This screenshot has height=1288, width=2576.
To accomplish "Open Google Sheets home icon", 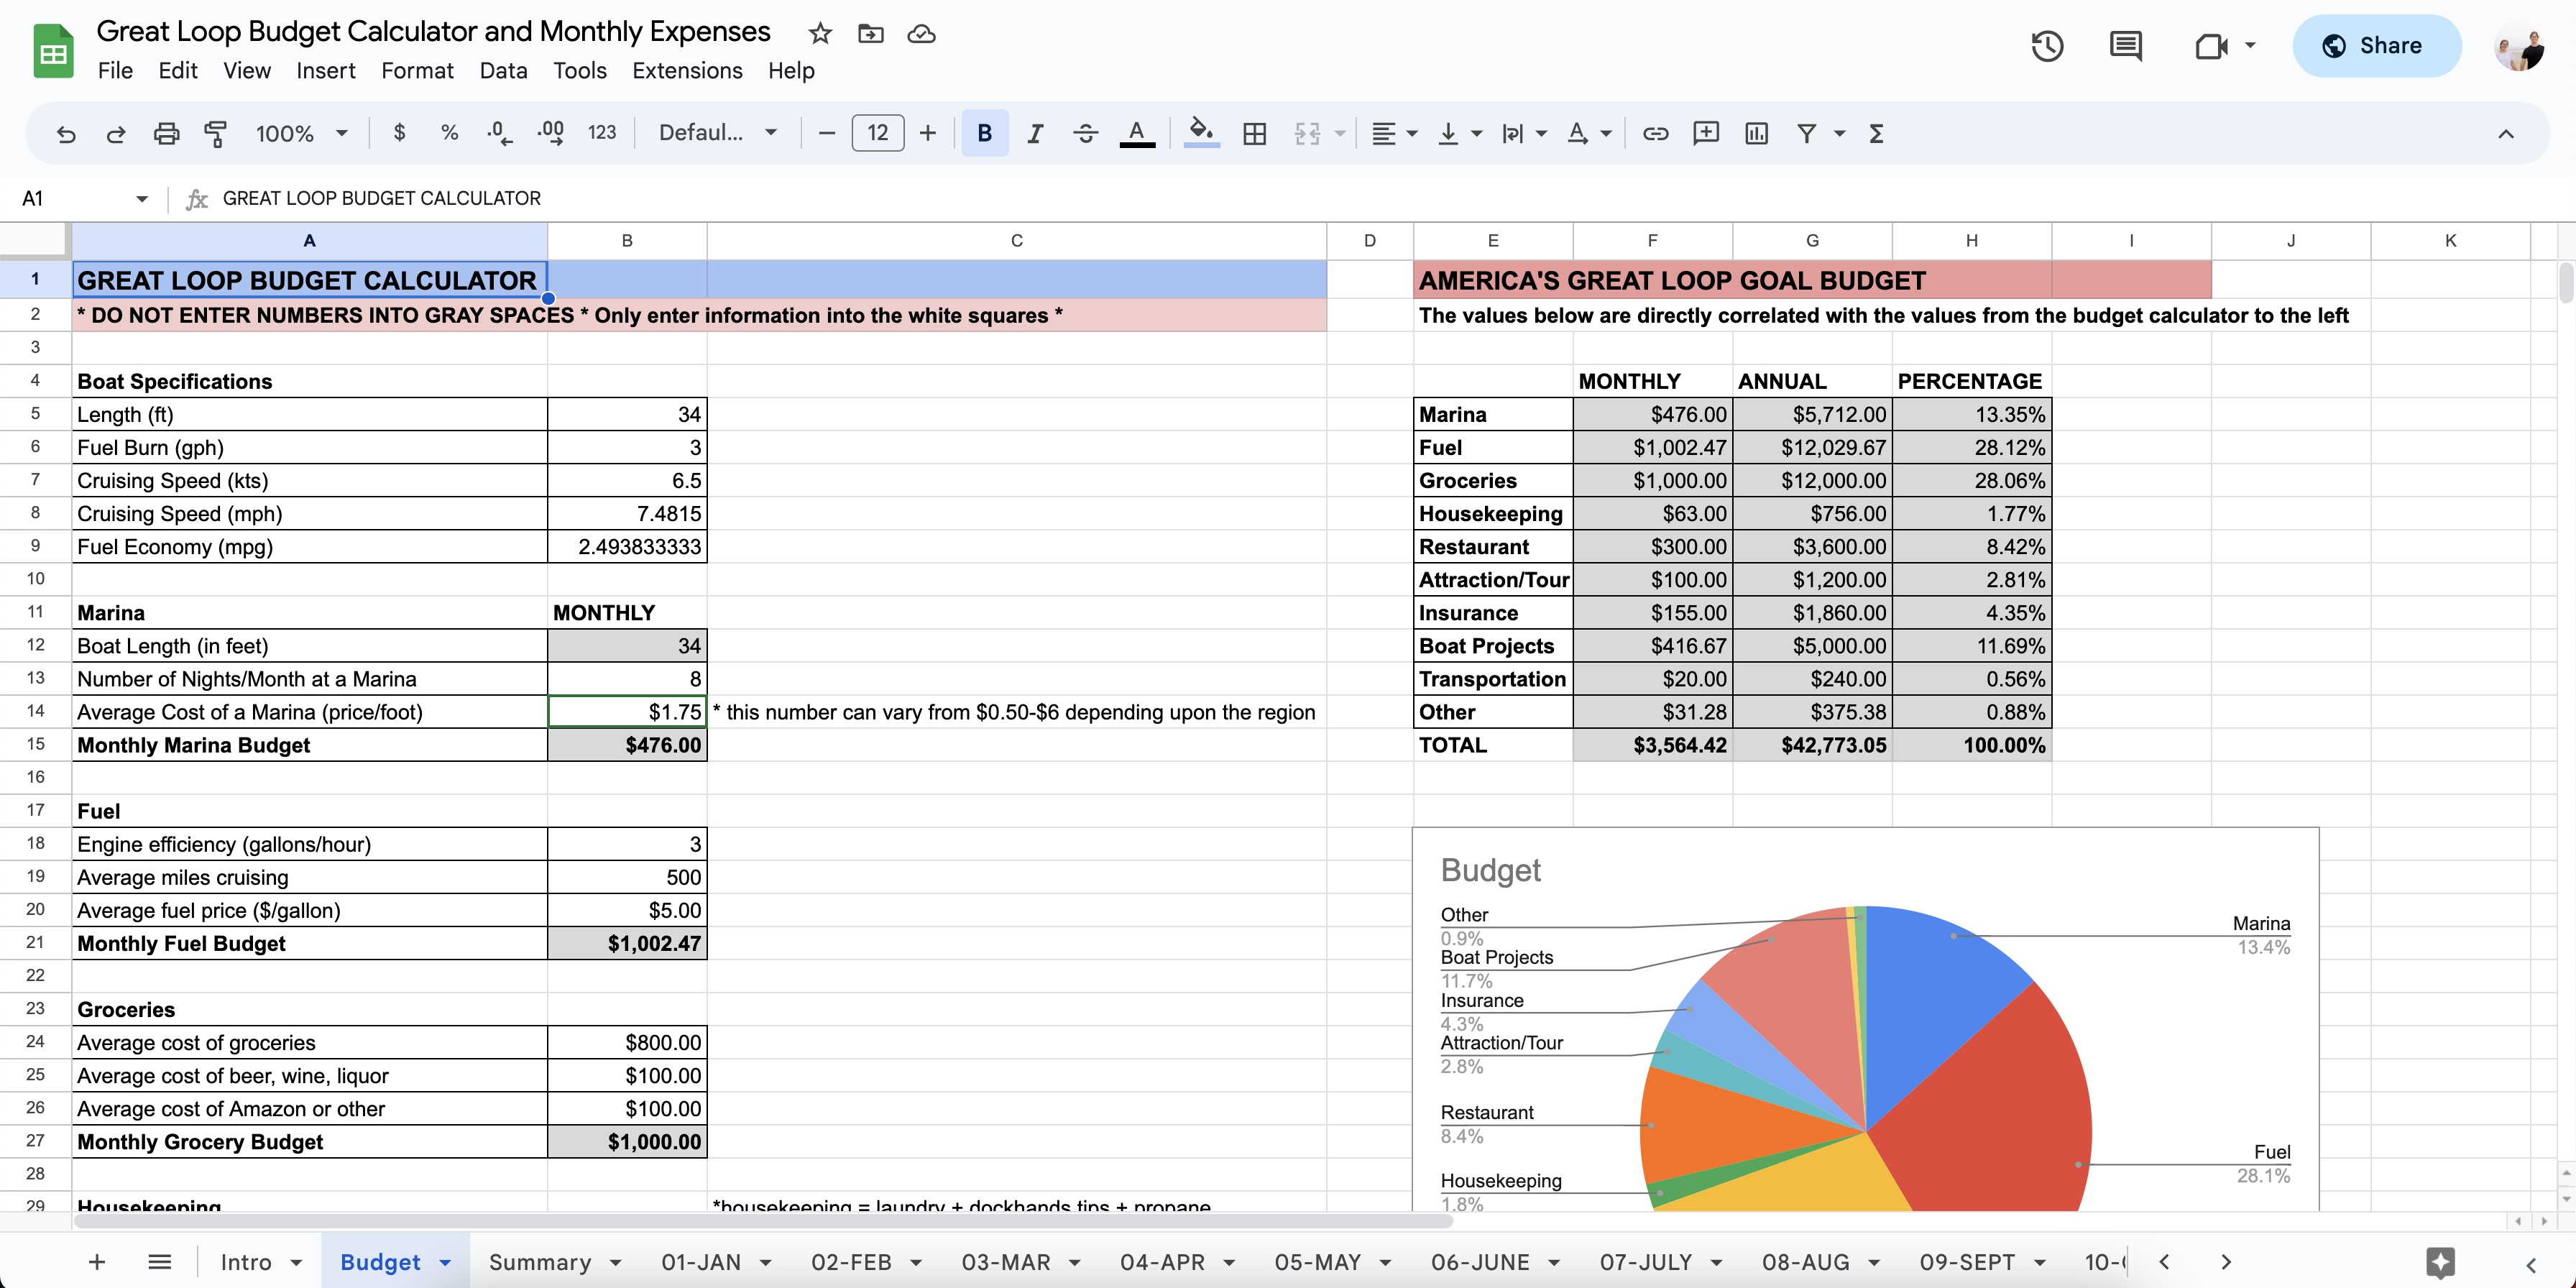I will click(53, 51).
